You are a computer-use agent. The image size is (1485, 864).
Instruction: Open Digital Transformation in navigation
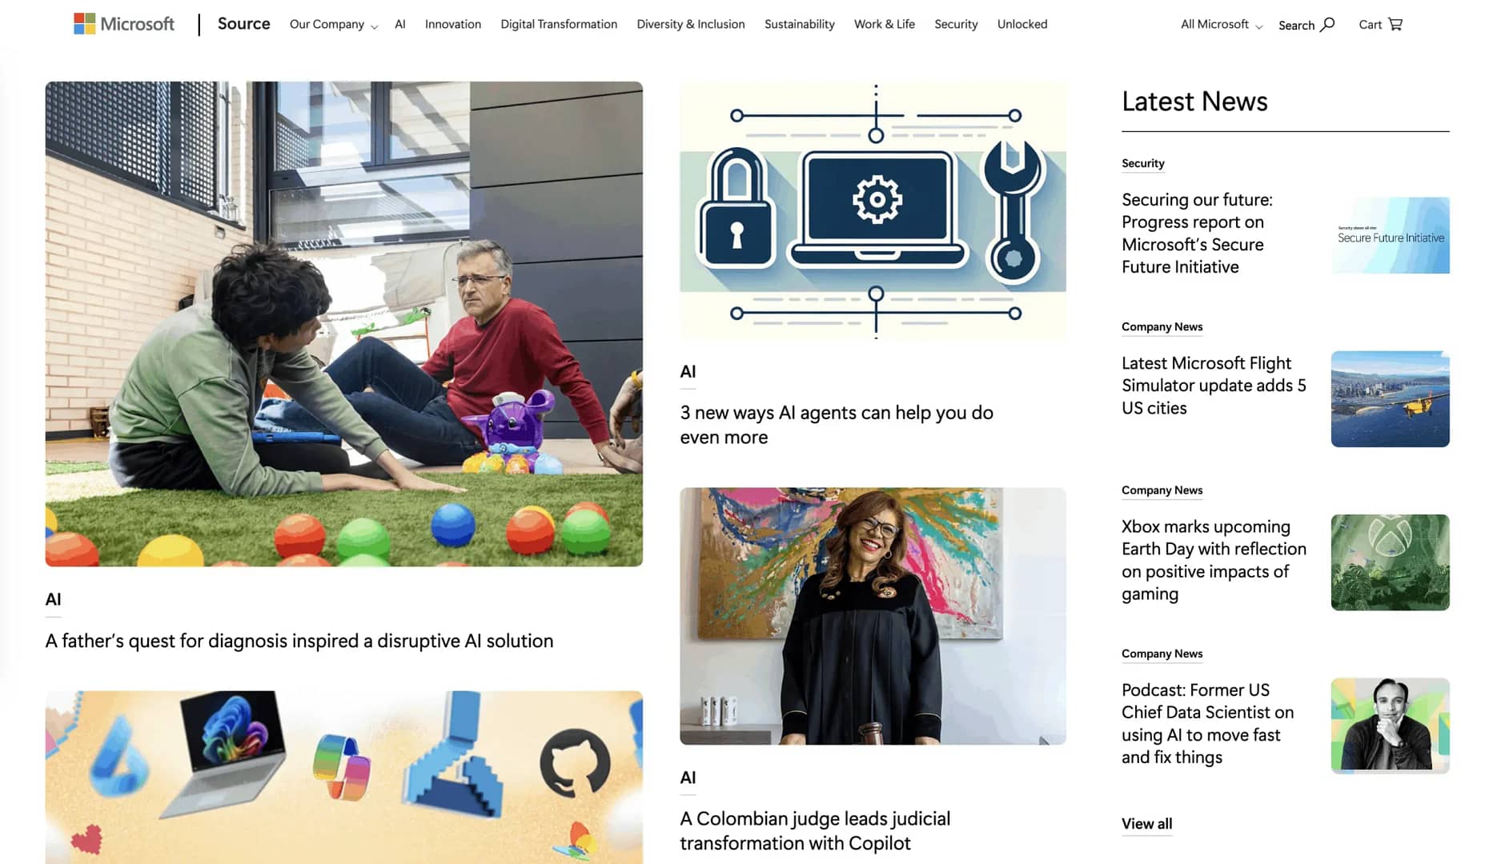coord(559,24)
